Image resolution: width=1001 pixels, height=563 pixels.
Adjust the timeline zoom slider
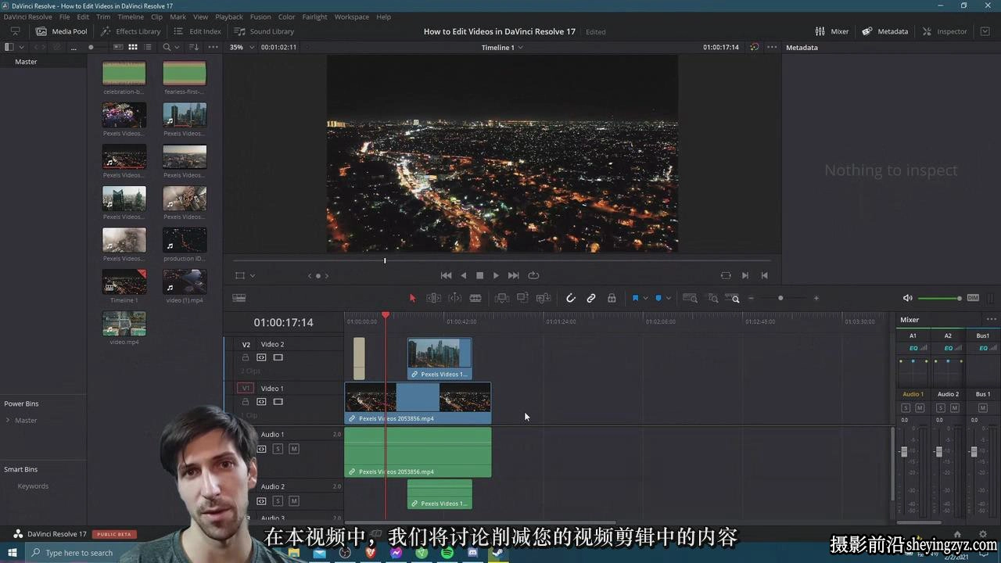point(780,298)
